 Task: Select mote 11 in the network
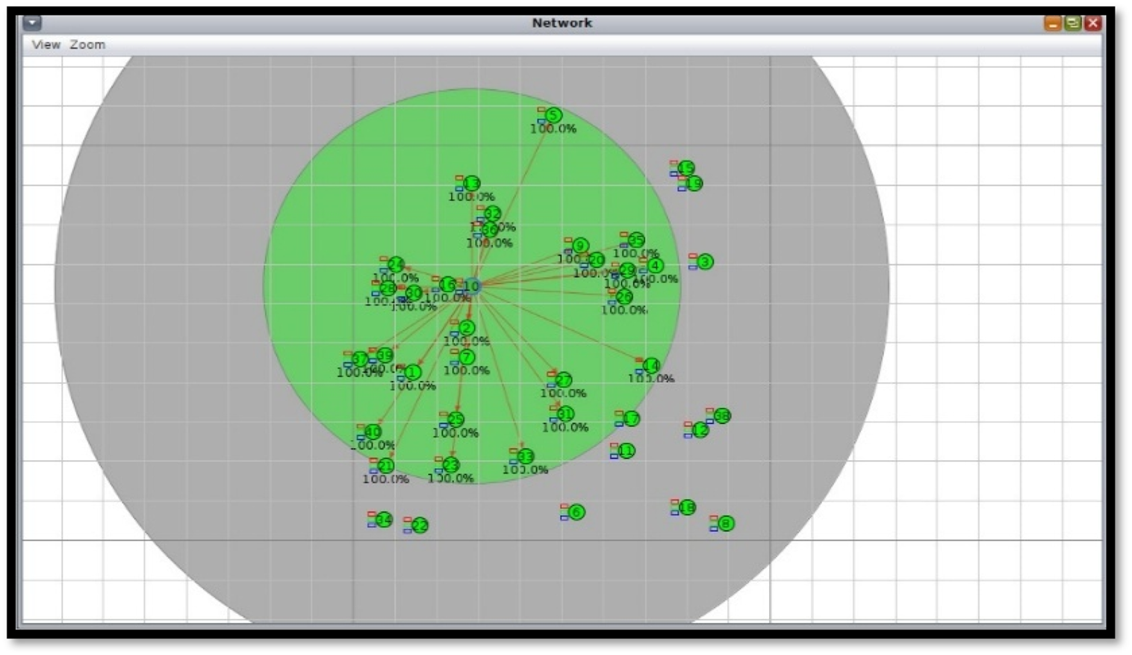click(x=626, y=451)
